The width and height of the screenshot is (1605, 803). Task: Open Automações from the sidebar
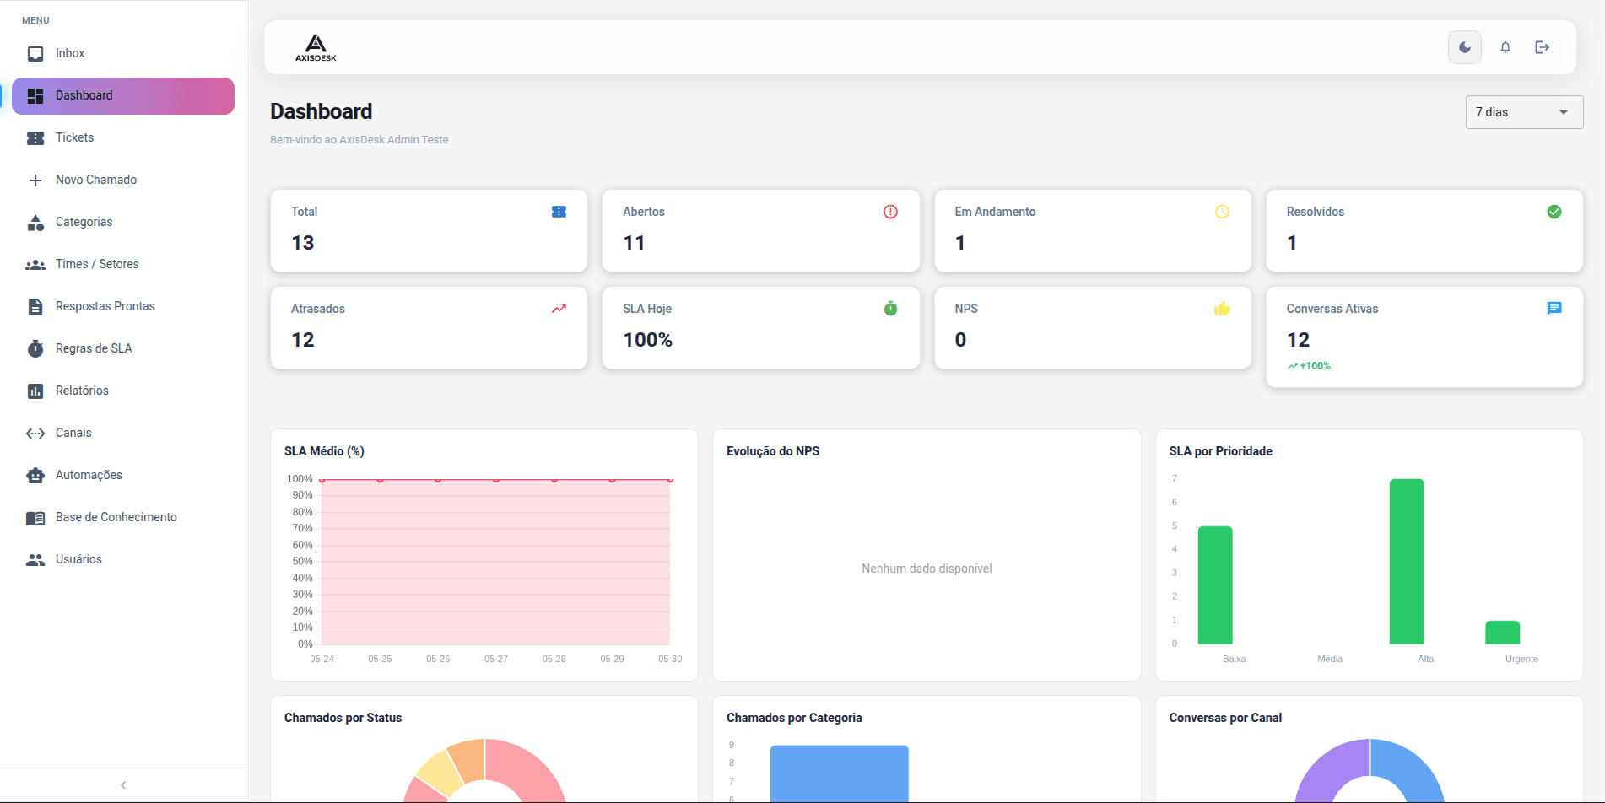click(123, 476)
